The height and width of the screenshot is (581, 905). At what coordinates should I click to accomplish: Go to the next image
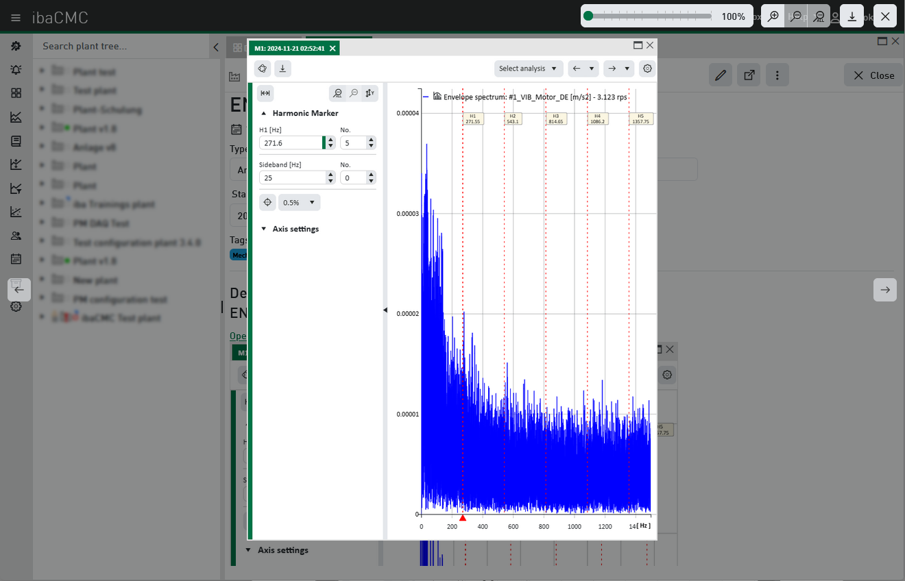pyautogui.click(x=885, y=290)
